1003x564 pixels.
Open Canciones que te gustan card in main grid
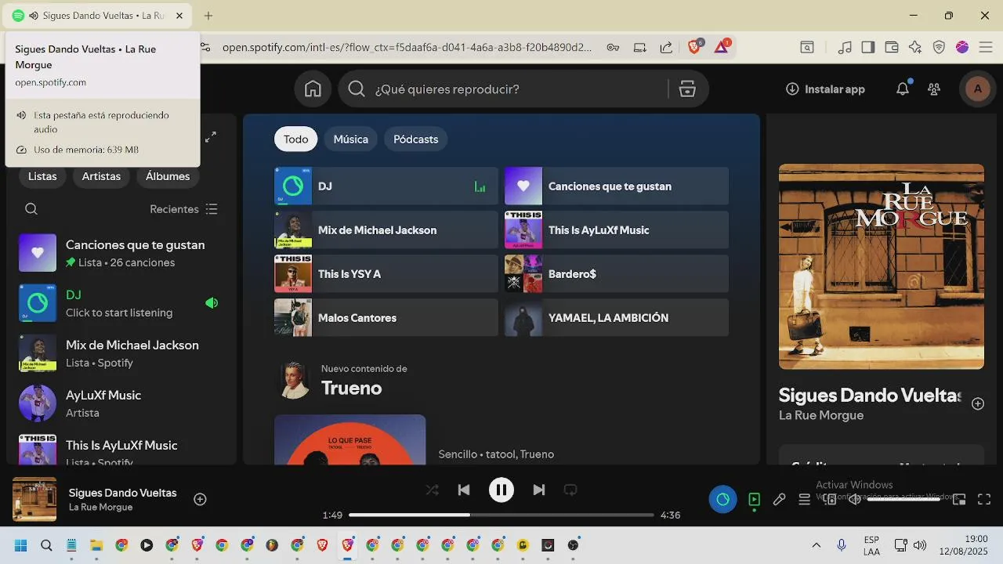coord(617,186)
